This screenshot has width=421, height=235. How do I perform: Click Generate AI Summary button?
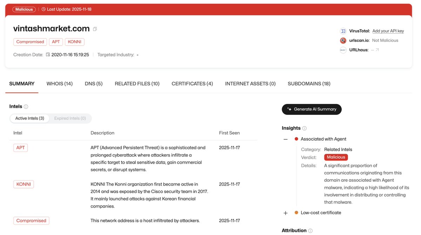(312, 109)
